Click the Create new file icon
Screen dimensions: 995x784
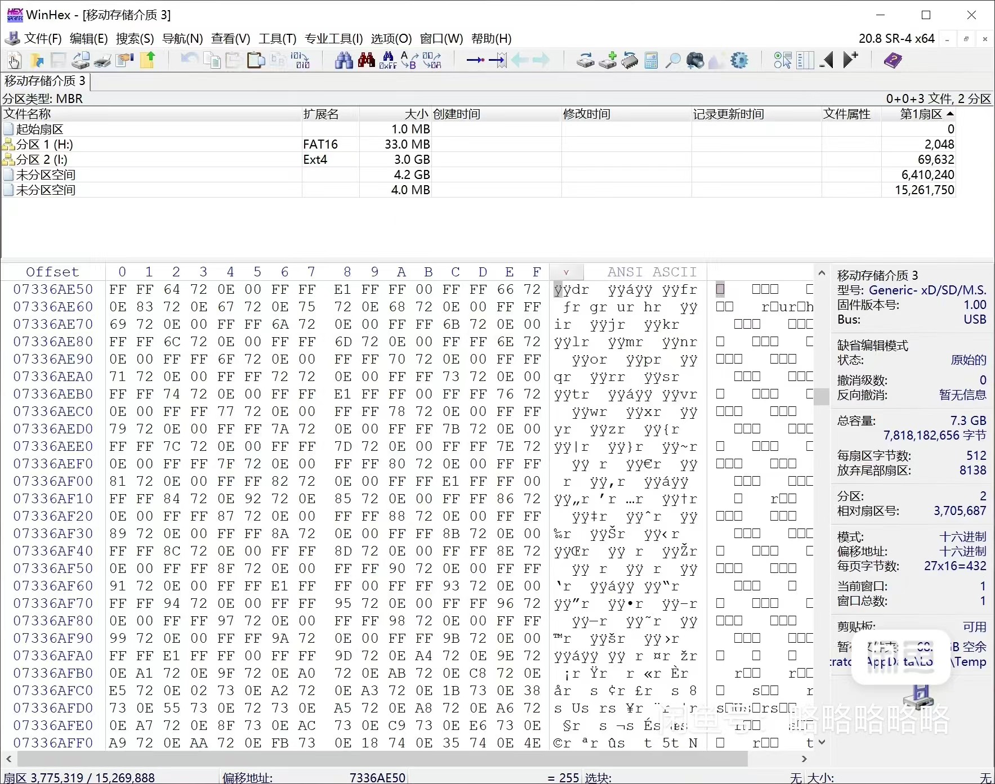(14, 60)
